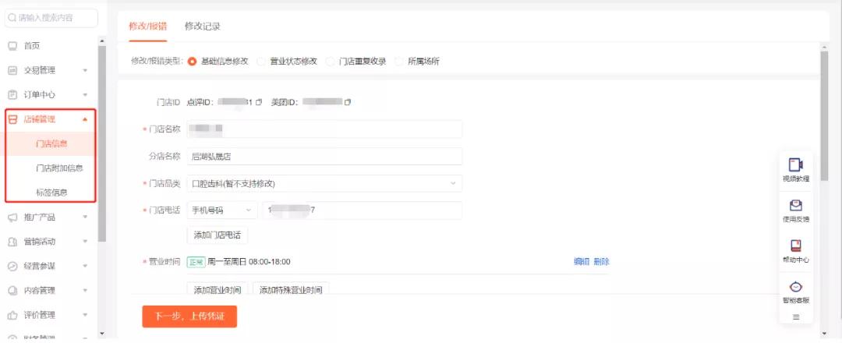Click the 内容管理 sidebar icon

(x=13, y=291)
